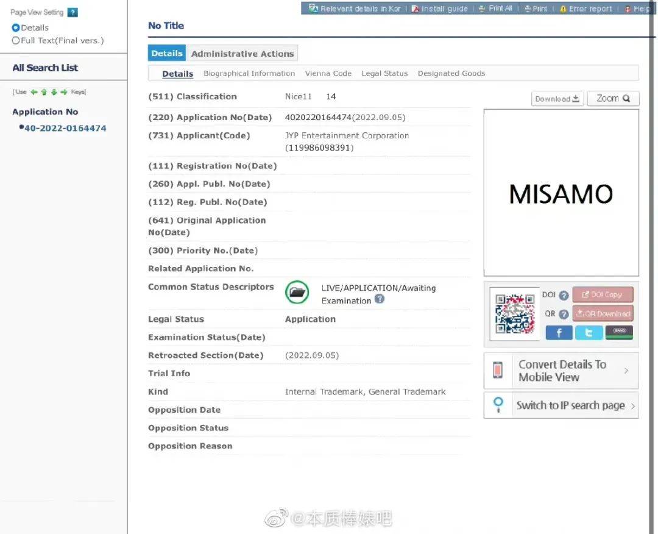The width and height of the screenshot is (658, 534).
Task: Select the underlined Details sub-tab
Action: pos(178,74)
